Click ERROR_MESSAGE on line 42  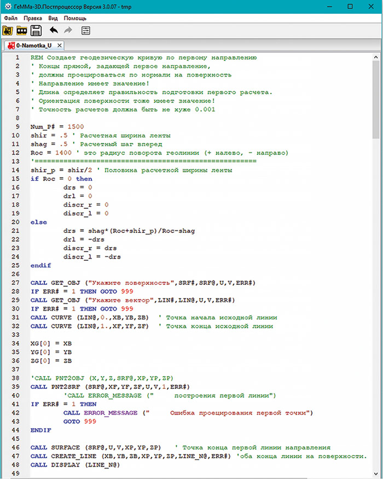click(x=111, y=413)
